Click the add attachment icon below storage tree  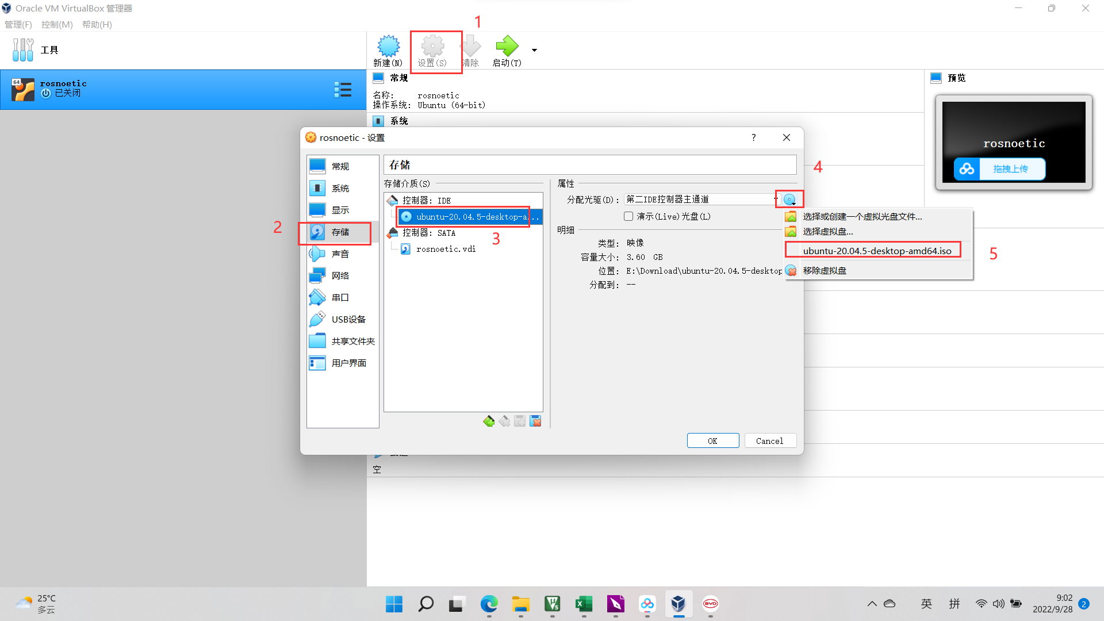coord(520,421)
